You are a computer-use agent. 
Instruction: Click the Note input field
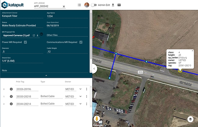click(45, 71)
